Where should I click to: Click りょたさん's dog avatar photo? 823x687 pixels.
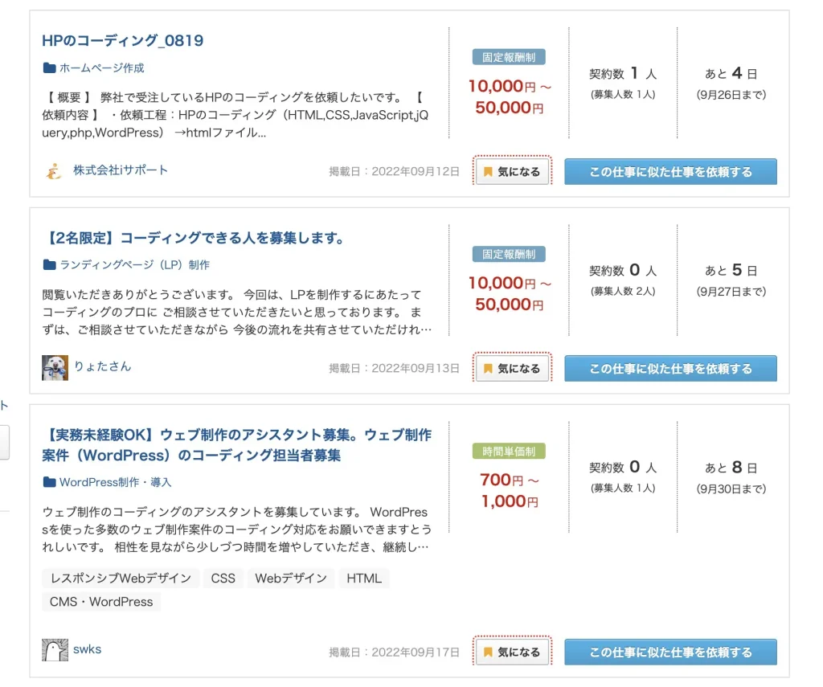tap(55, 367)
